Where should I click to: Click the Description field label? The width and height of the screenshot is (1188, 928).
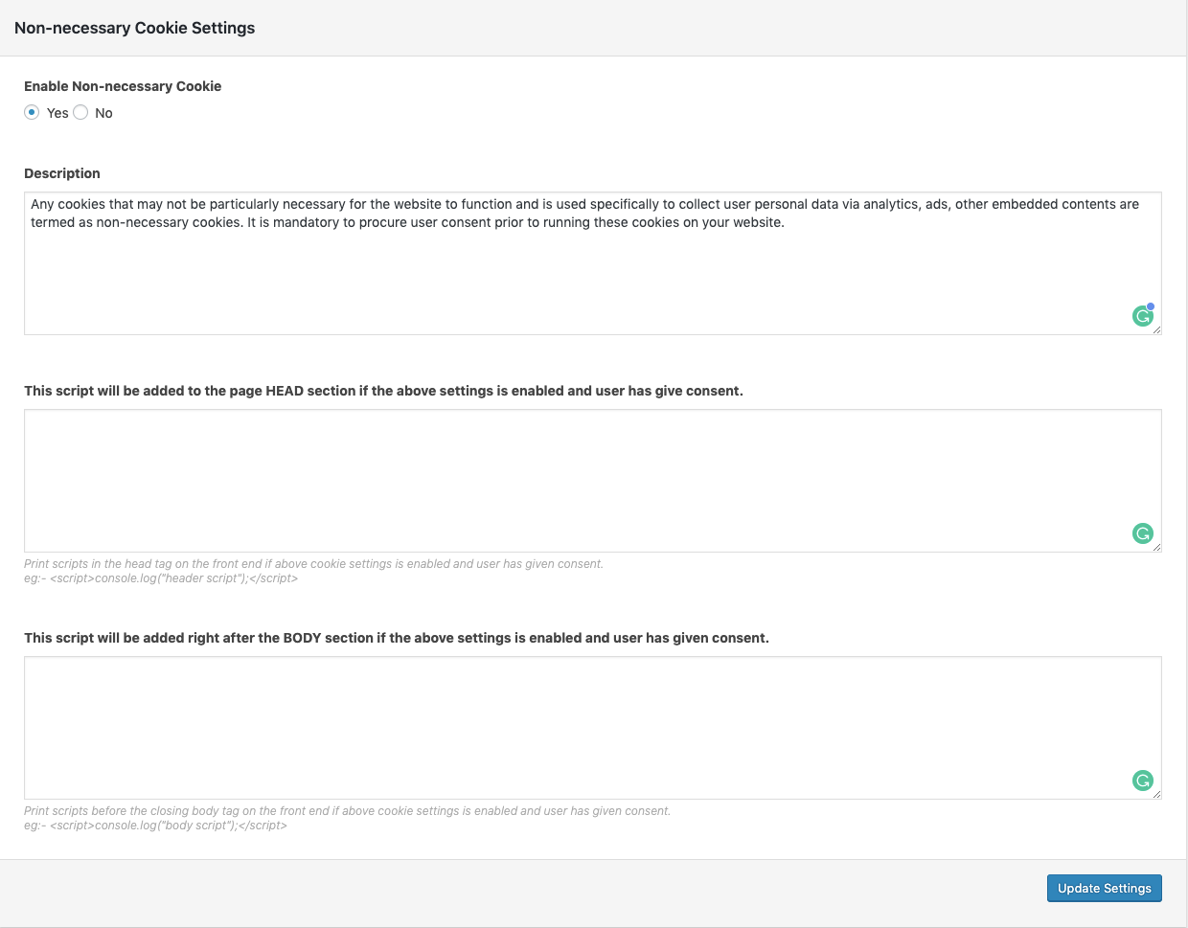pos(62,173)
